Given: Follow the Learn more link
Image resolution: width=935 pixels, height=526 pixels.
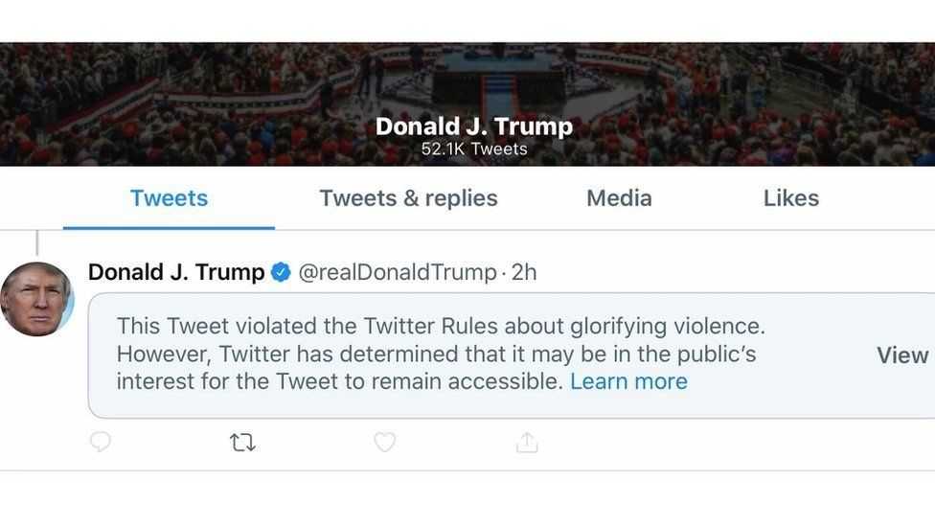Looking at the screenshot, I should pyautogui.click(x=628, y=381).
